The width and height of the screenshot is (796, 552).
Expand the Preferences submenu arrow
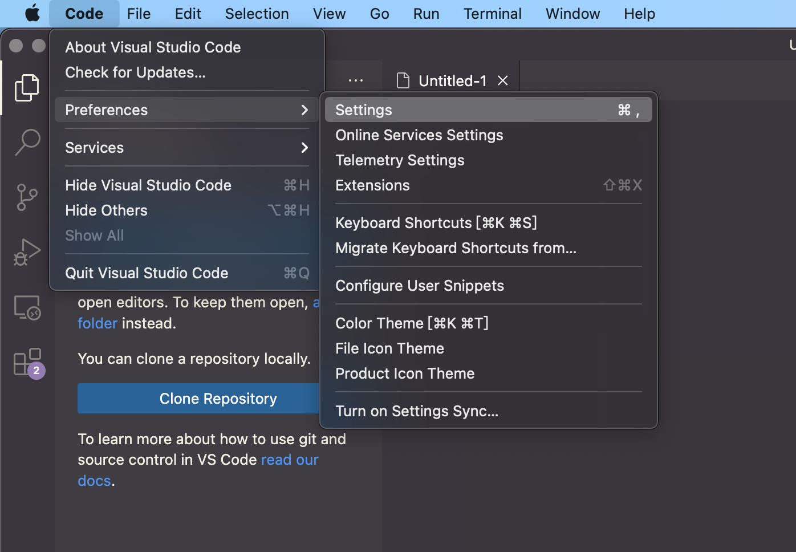click(304, 110)
